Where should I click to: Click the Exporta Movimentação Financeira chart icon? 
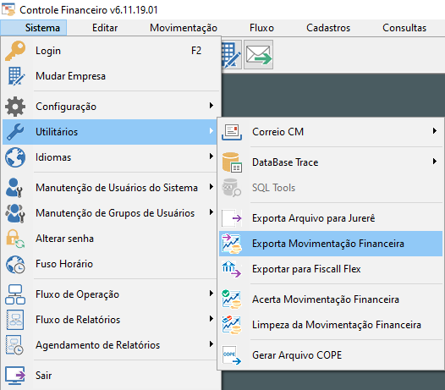[232, 244]
